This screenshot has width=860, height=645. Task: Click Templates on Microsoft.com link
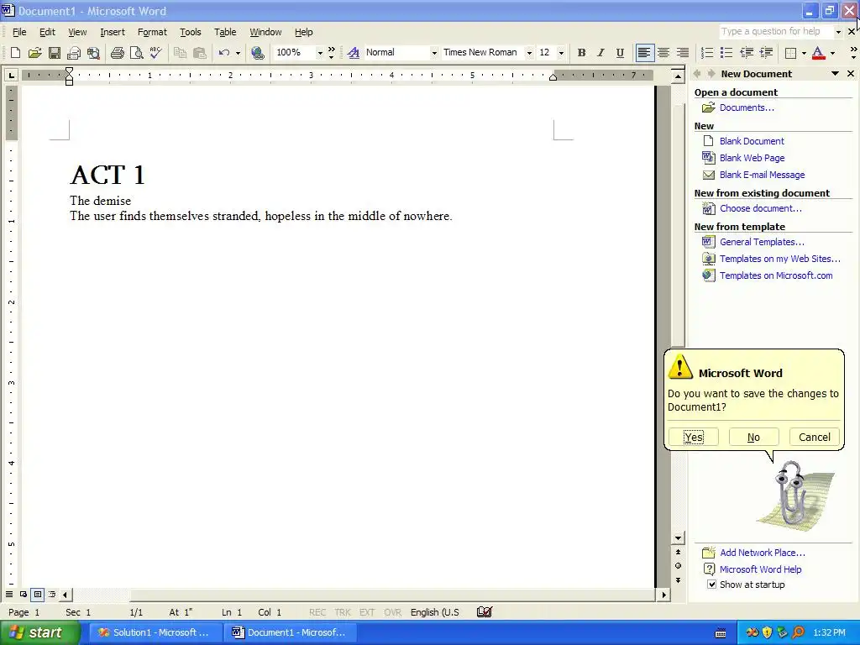point(776,275)
